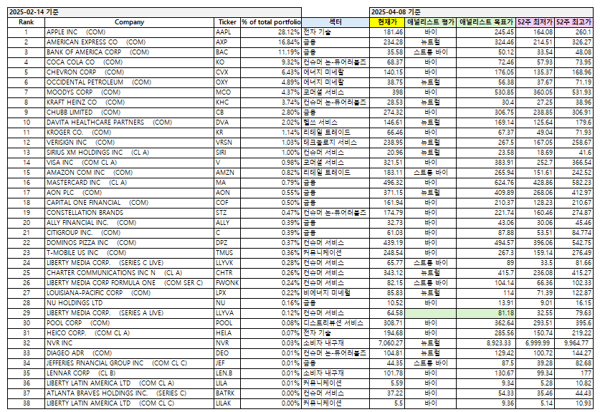
Task: Select the '9,964.77' 52-week high cell
Action: pos(573,342)
